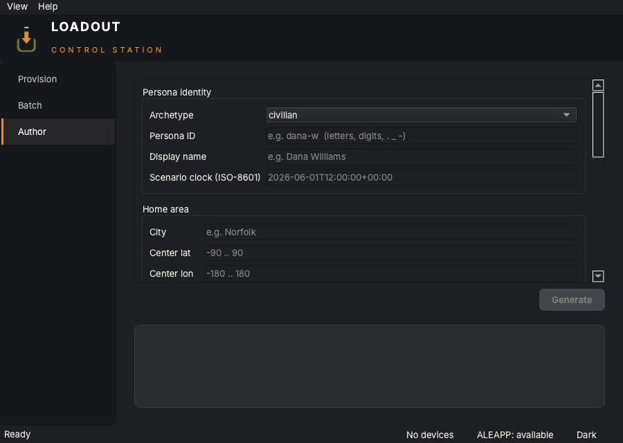Click the Center lon field
The height and width of the screenshot is (443, 623).
pyautogui.click(x=390, y=273)
